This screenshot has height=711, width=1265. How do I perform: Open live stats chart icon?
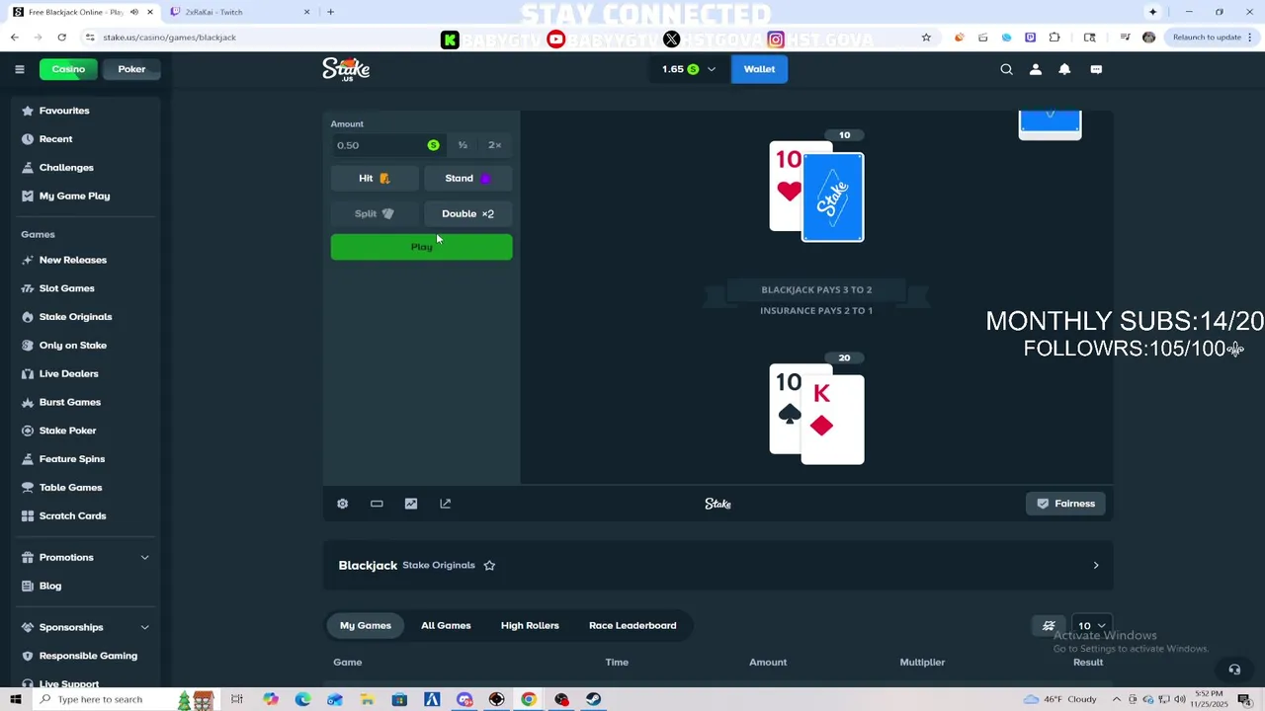point(411,504)
